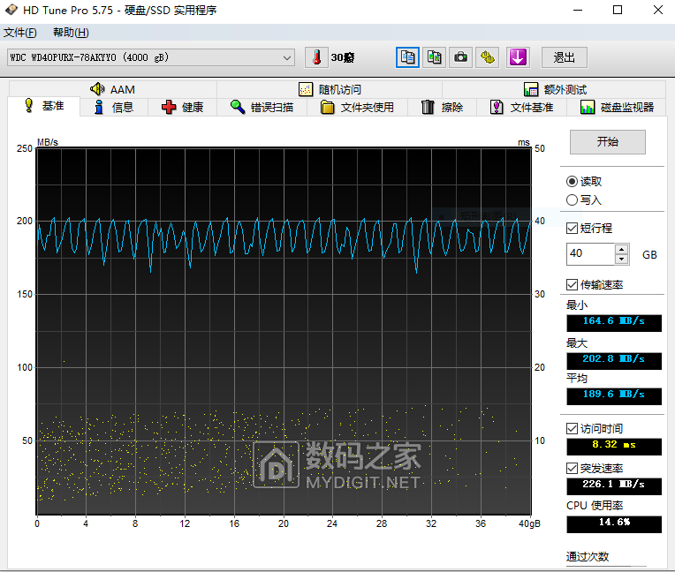Switch to the 信息 tab
The image size is (675, 572).
pyautogui.click(x=114, y=107)
